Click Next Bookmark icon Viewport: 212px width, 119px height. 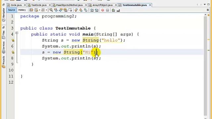[81, 10]
